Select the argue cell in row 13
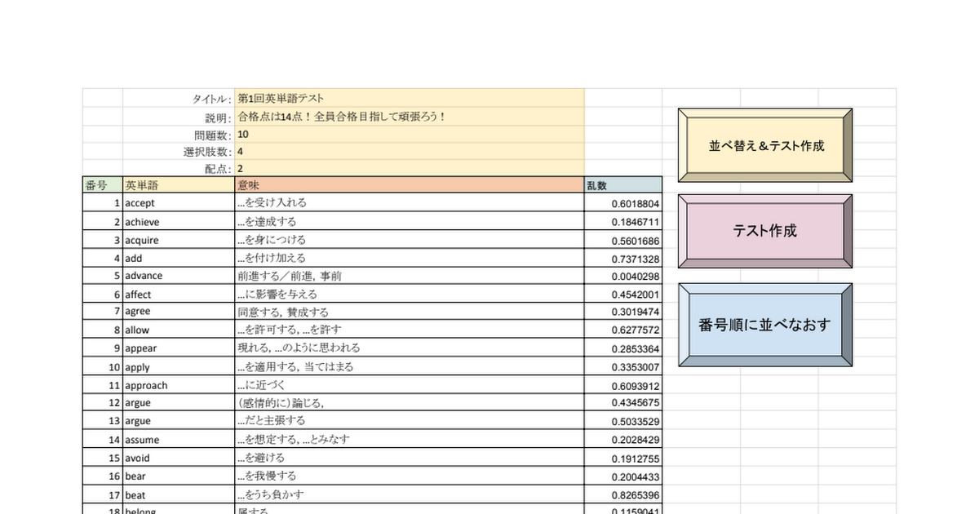 coord(179,420)
